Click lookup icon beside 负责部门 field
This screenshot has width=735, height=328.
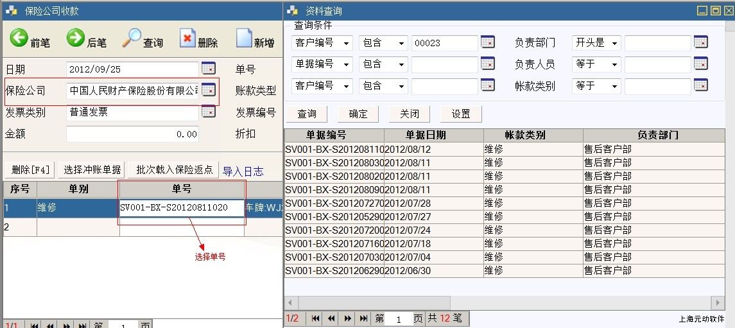700,42
